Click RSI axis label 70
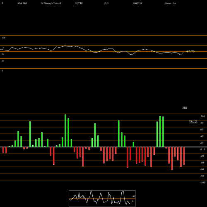The image size is (207, 207). pyautogui.click(x=3, y=48)
